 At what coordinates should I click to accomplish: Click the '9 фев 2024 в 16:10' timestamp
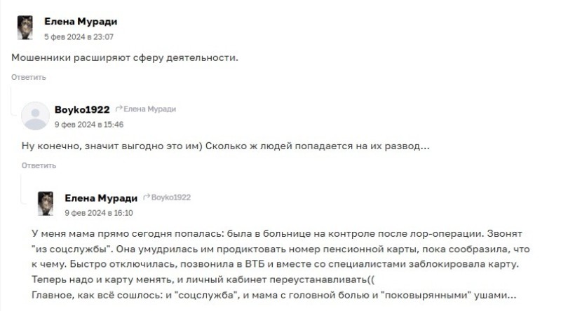99,212
